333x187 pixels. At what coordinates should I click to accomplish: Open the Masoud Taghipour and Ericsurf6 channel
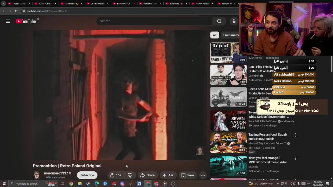267,143
